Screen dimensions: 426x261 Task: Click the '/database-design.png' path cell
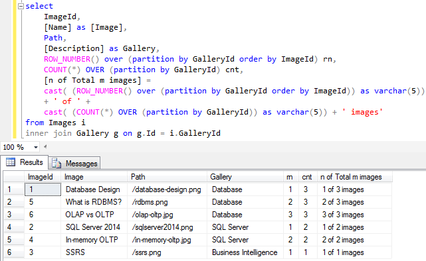[167, 189]
